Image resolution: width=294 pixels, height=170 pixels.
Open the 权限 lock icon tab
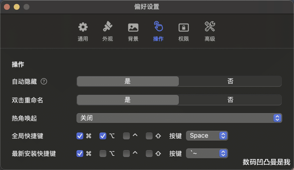pyautogui.click(x=183, y=32)
